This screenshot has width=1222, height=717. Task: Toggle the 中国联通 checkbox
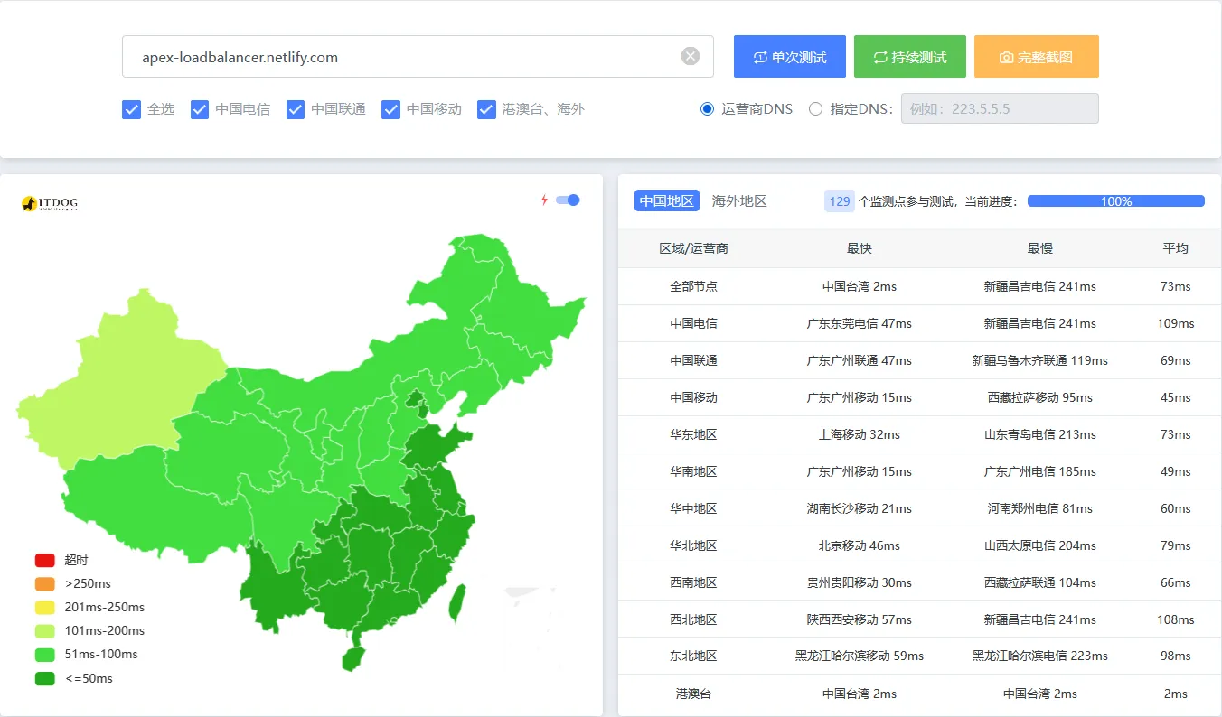coord(296,109)
